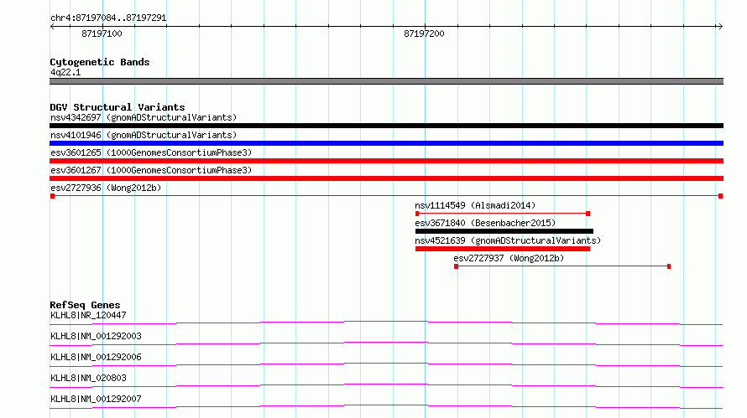
Task: Click the red esv3601265 variant bar
Action: click(386, 161)
